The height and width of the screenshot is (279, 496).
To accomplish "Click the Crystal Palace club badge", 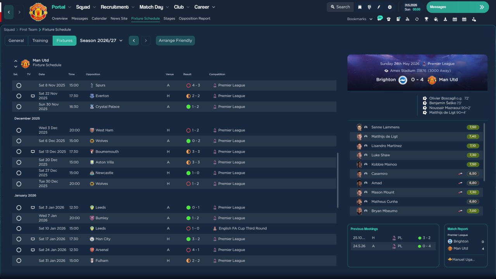I will click(x=92, y=107).
